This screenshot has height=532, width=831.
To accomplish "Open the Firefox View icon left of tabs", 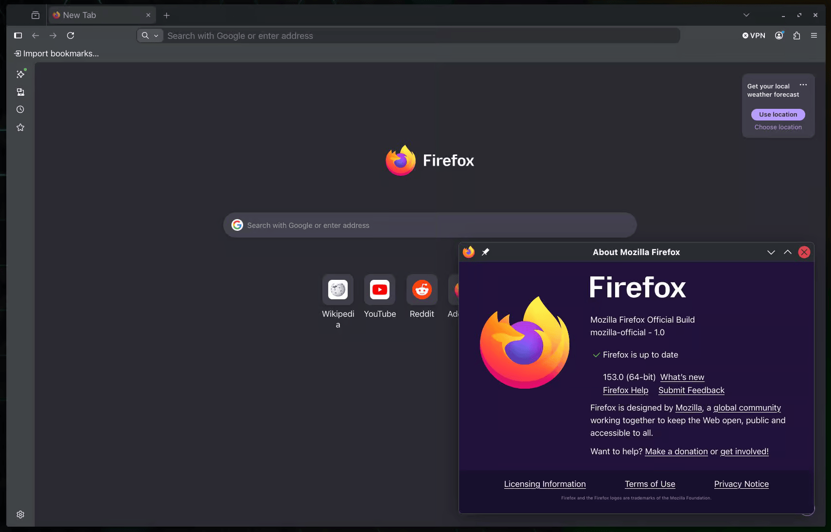I will pos(35,15).
